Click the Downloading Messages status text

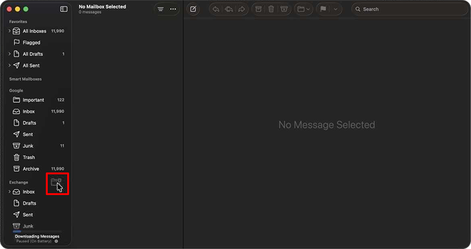(37, 236)
